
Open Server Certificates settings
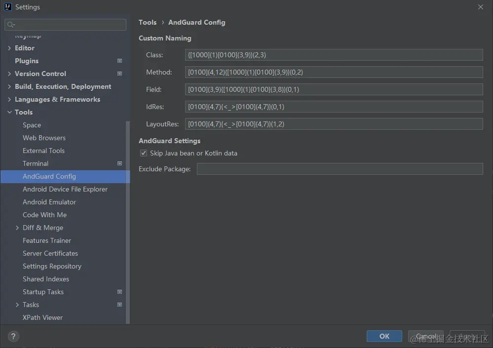tap(50, 253)
